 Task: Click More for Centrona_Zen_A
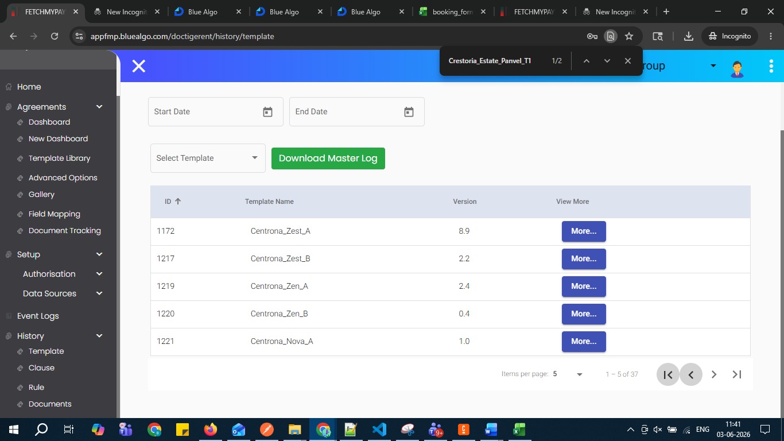click(x=584, y=287)
